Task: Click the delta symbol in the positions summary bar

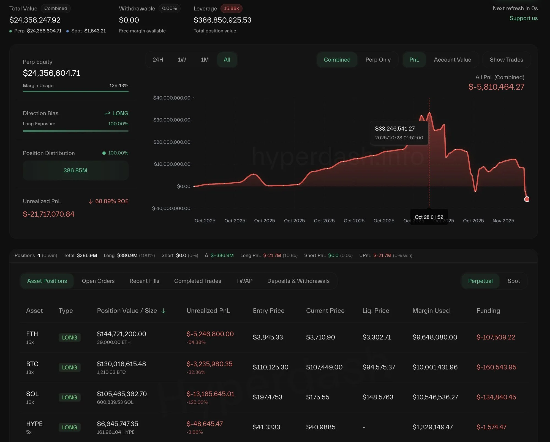Action: coord(206,255)
